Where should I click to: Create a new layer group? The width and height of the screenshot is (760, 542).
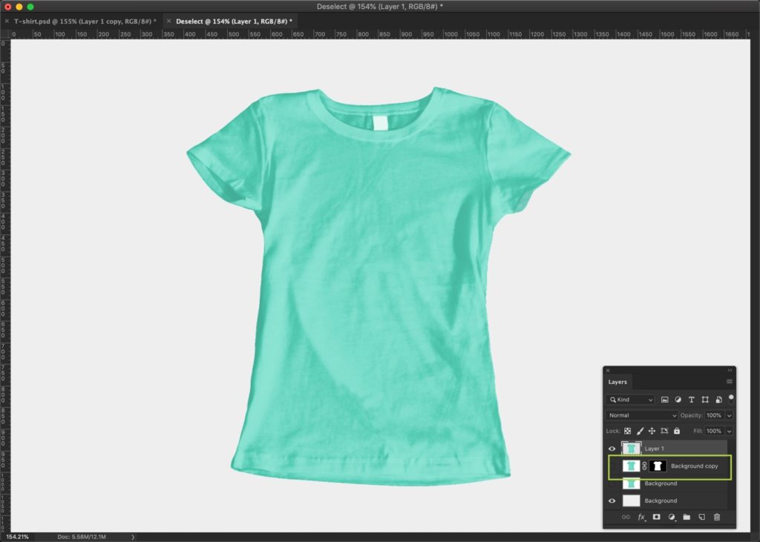(x=685, y=517)
